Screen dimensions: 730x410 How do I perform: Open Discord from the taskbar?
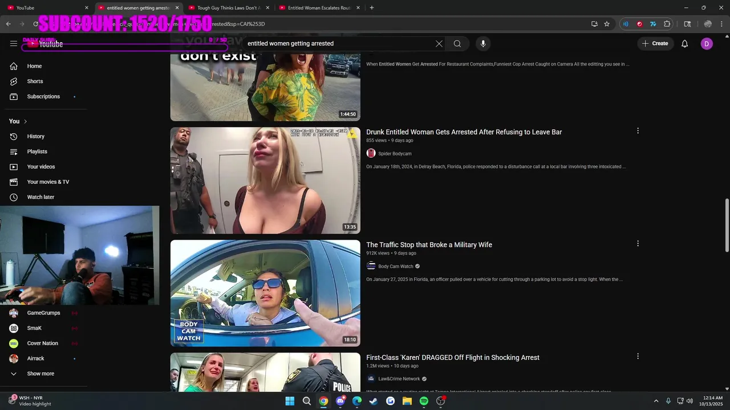(340, 401)
